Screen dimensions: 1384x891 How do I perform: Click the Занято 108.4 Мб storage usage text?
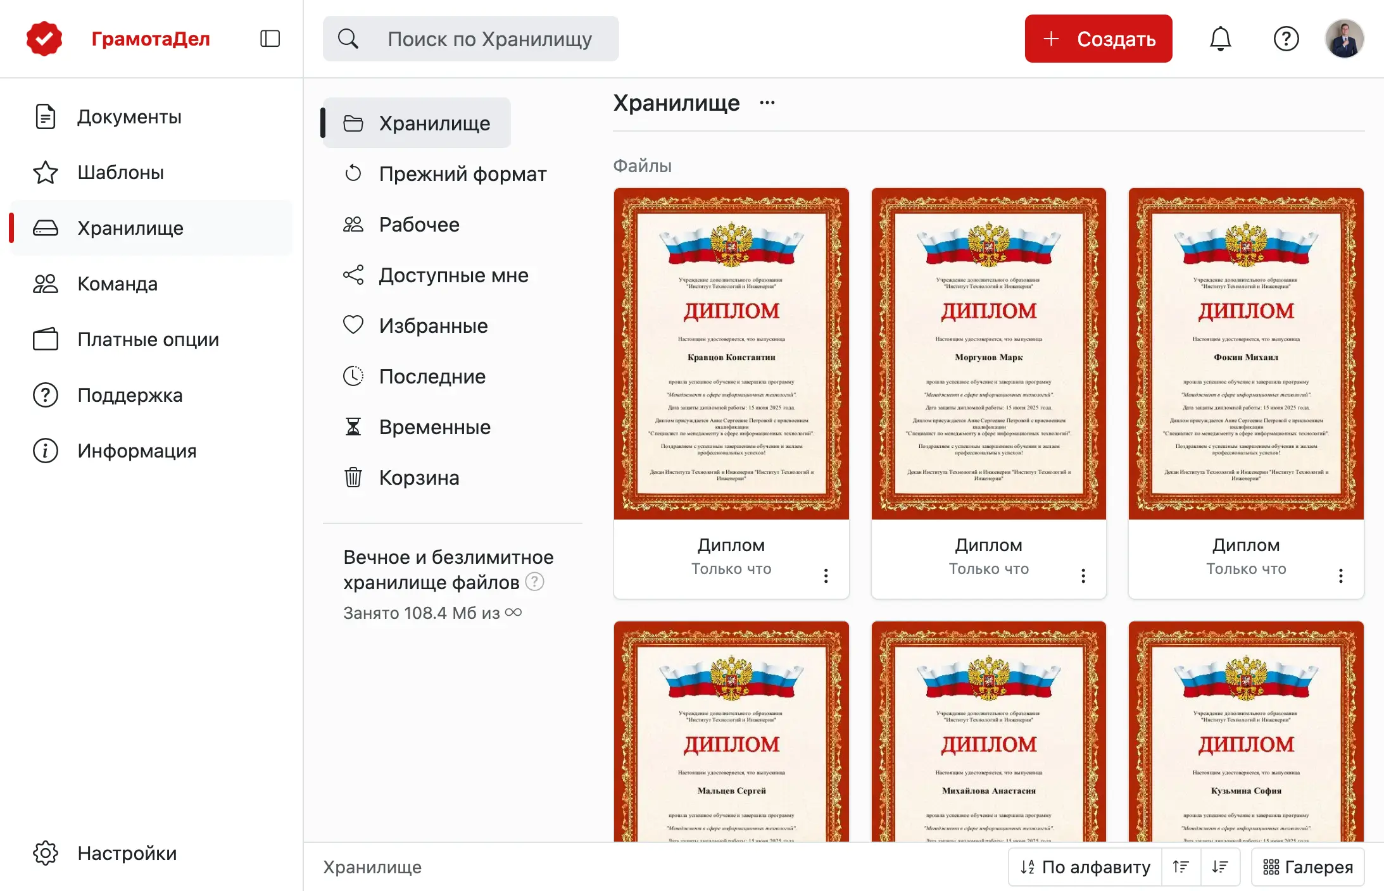[432, 613]
